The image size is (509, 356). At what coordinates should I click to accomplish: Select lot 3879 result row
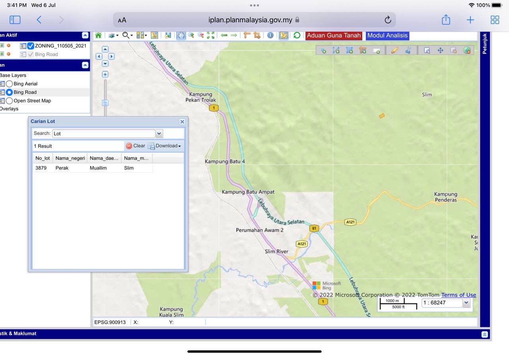coord(92,168)
